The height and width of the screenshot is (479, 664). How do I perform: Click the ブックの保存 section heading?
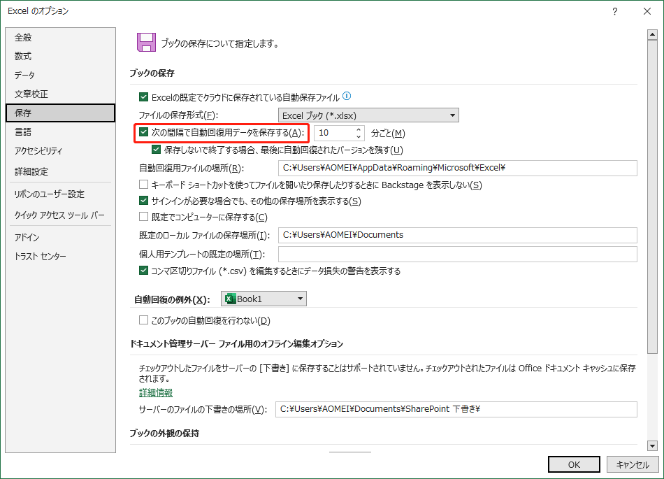pyautogui.click(x=152, y=73)
